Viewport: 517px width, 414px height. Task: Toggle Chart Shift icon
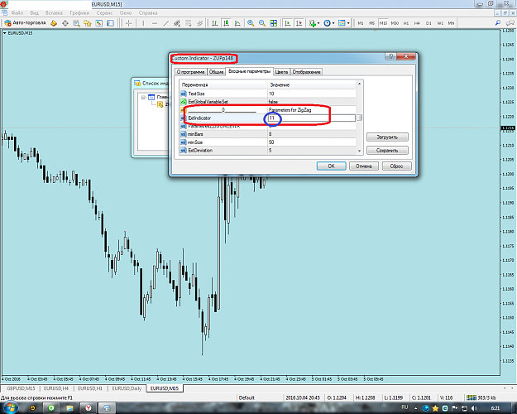(299, 23)
